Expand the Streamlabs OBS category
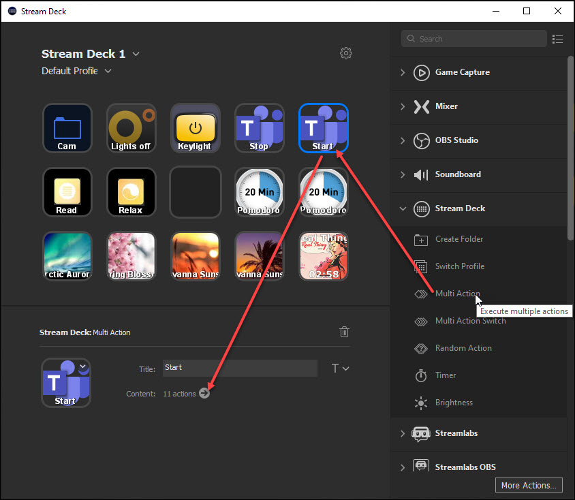575x500 pixels. (403, 467)
